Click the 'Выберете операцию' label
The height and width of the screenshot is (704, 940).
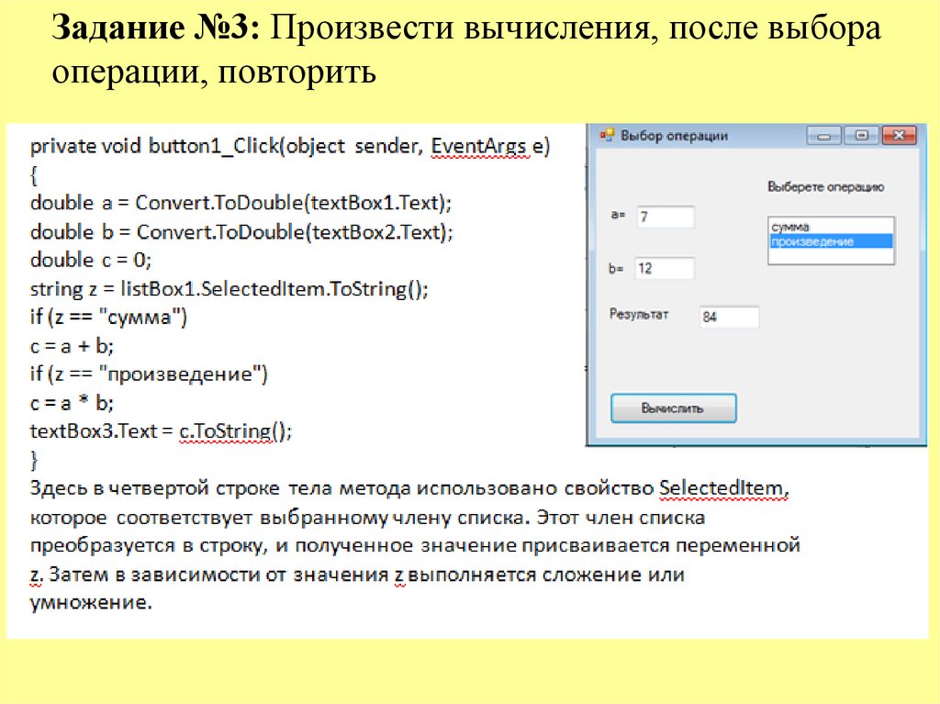(825, 187)
